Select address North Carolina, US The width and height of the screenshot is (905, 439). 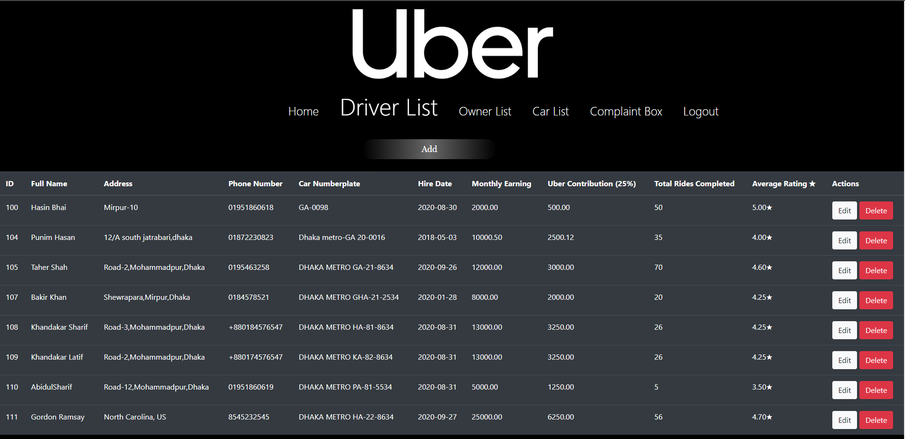[135, 417]
